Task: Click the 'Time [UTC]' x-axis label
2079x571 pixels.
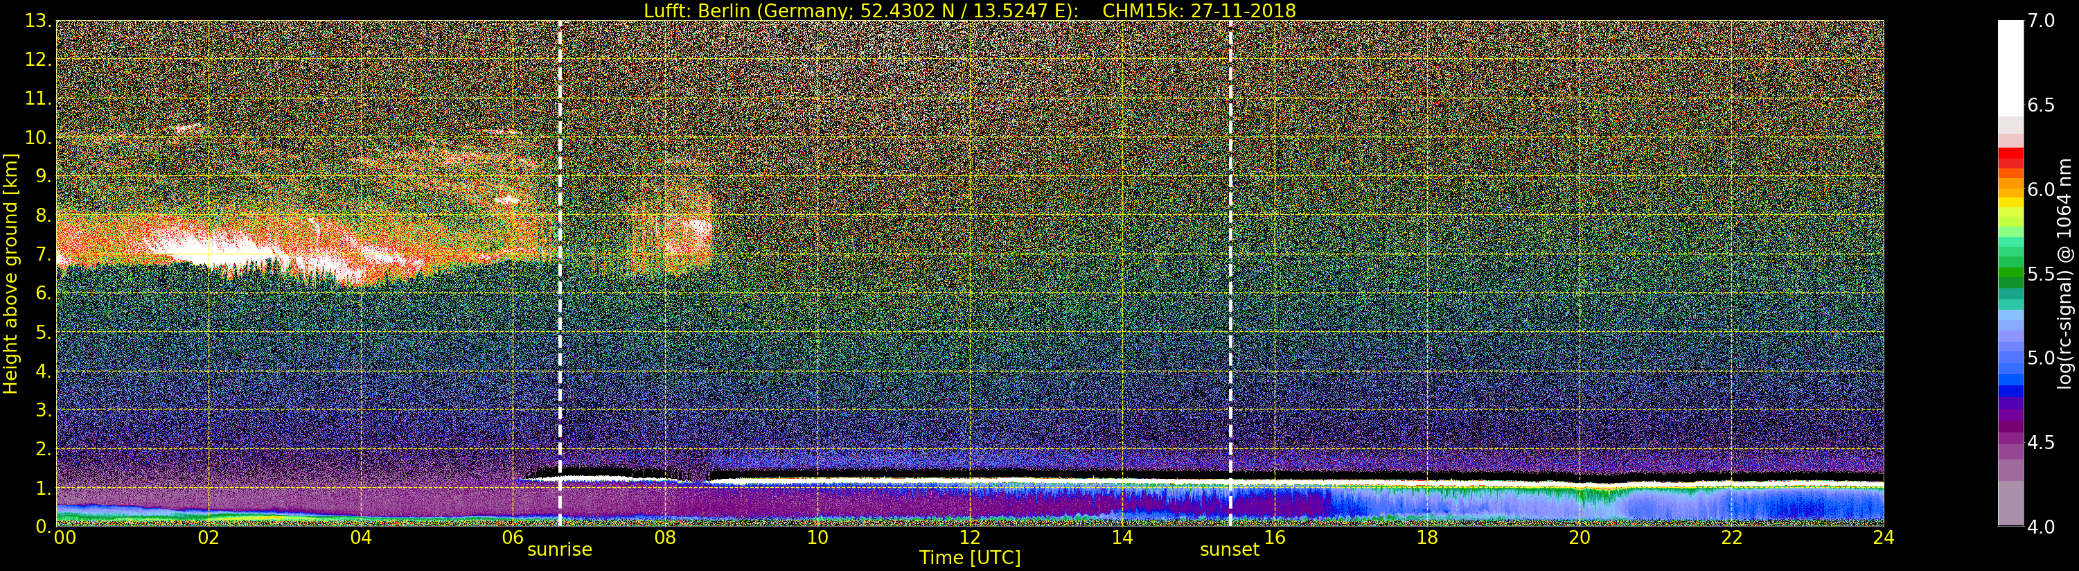Action: point(969,558)
